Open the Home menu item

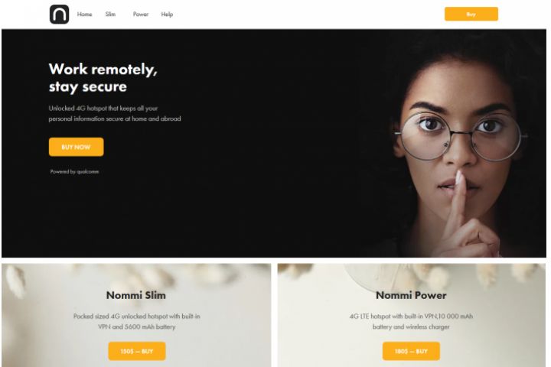[x=84, y=15]
